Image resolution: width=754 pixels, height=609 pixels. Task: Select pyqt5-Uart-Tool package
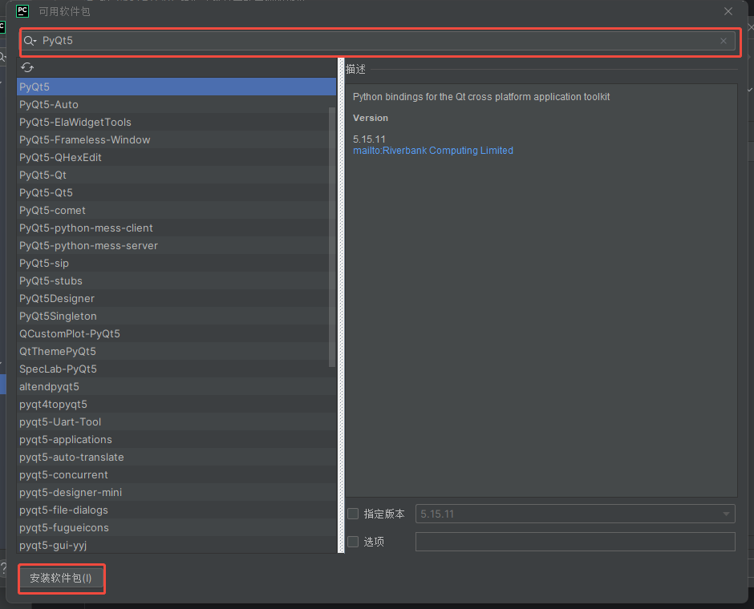tap(176, 421)
